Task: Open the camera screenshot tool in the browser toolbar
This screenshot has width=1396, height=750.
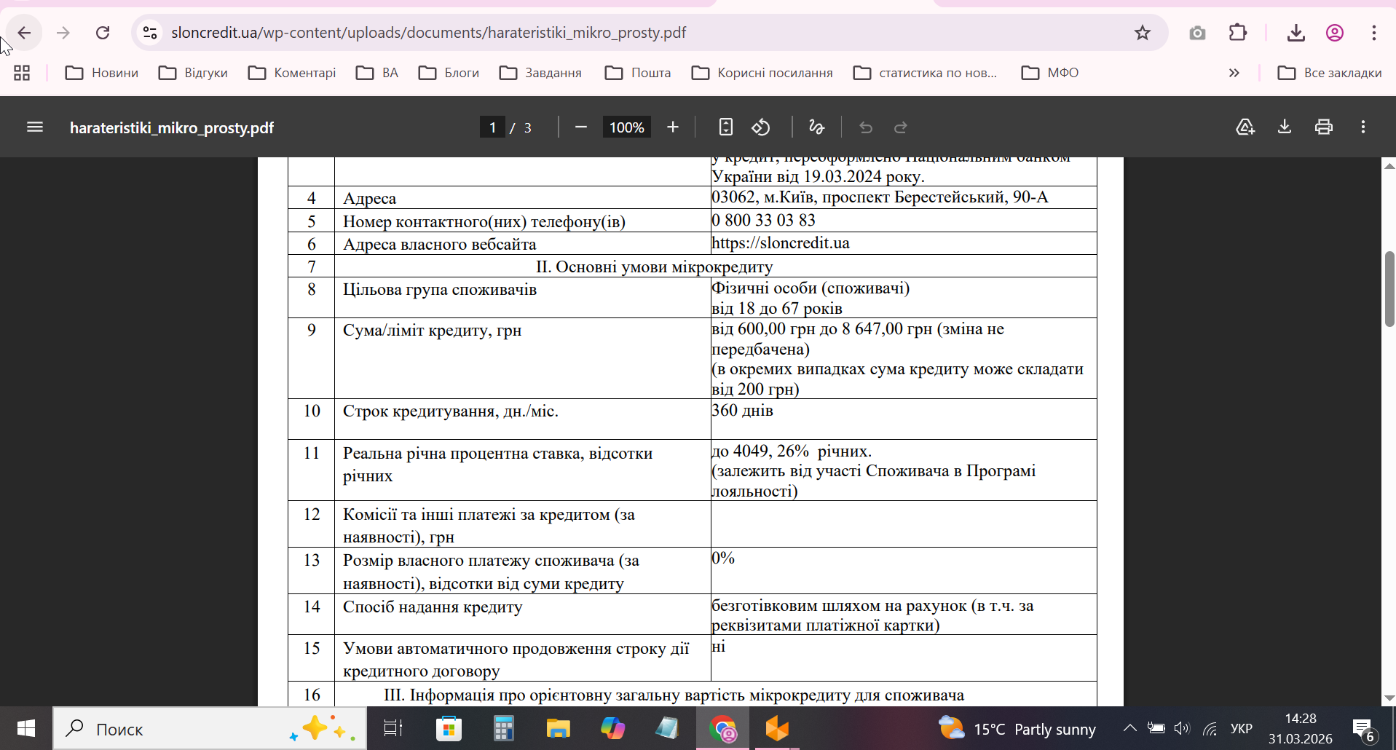Action: pyautogui.click(x=1197, y=33)
